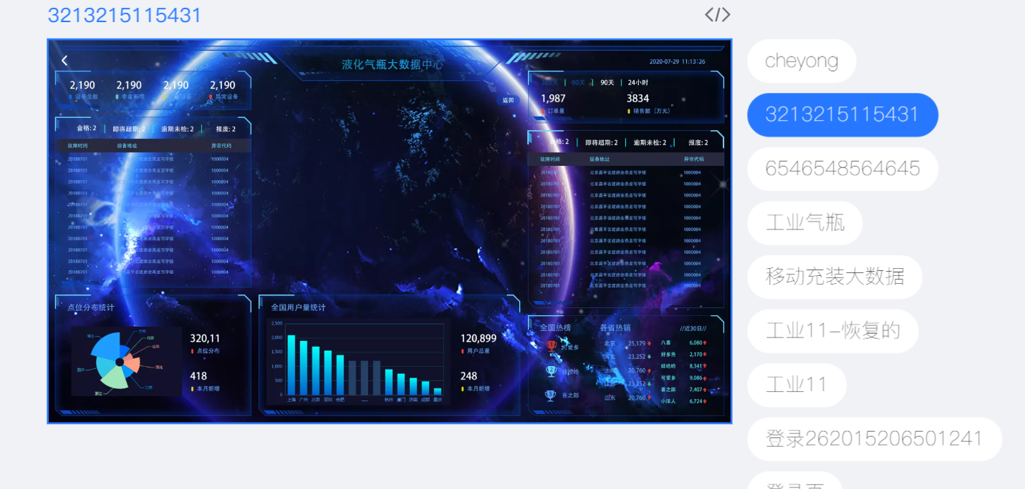
Task: Select 即将超期: 2 in right panel
Action: (602, 143)
